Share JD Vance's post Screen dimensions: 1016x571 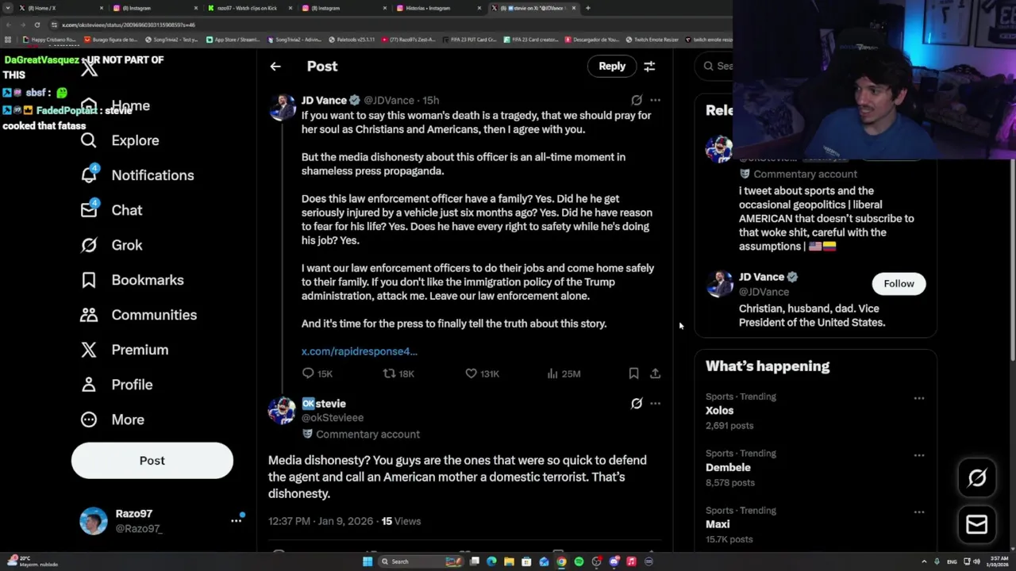655,374
